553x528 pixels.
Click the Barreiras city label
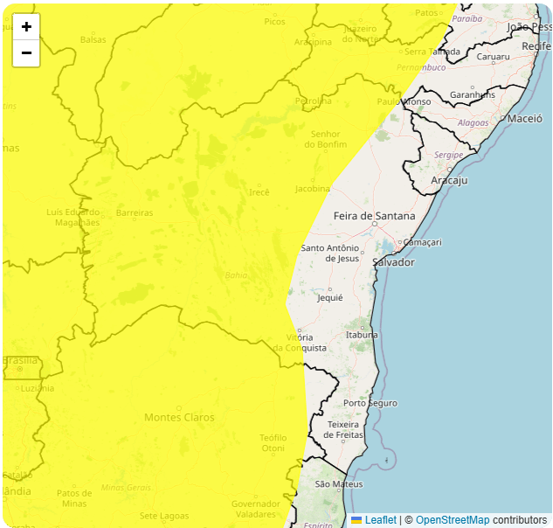[135, 212]
